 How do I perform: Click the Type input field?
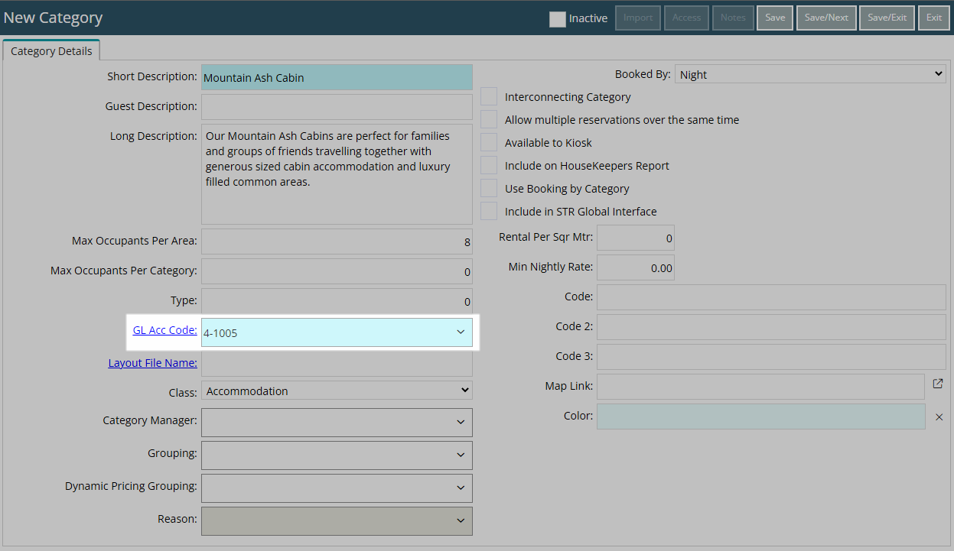(x=337, y=300)
